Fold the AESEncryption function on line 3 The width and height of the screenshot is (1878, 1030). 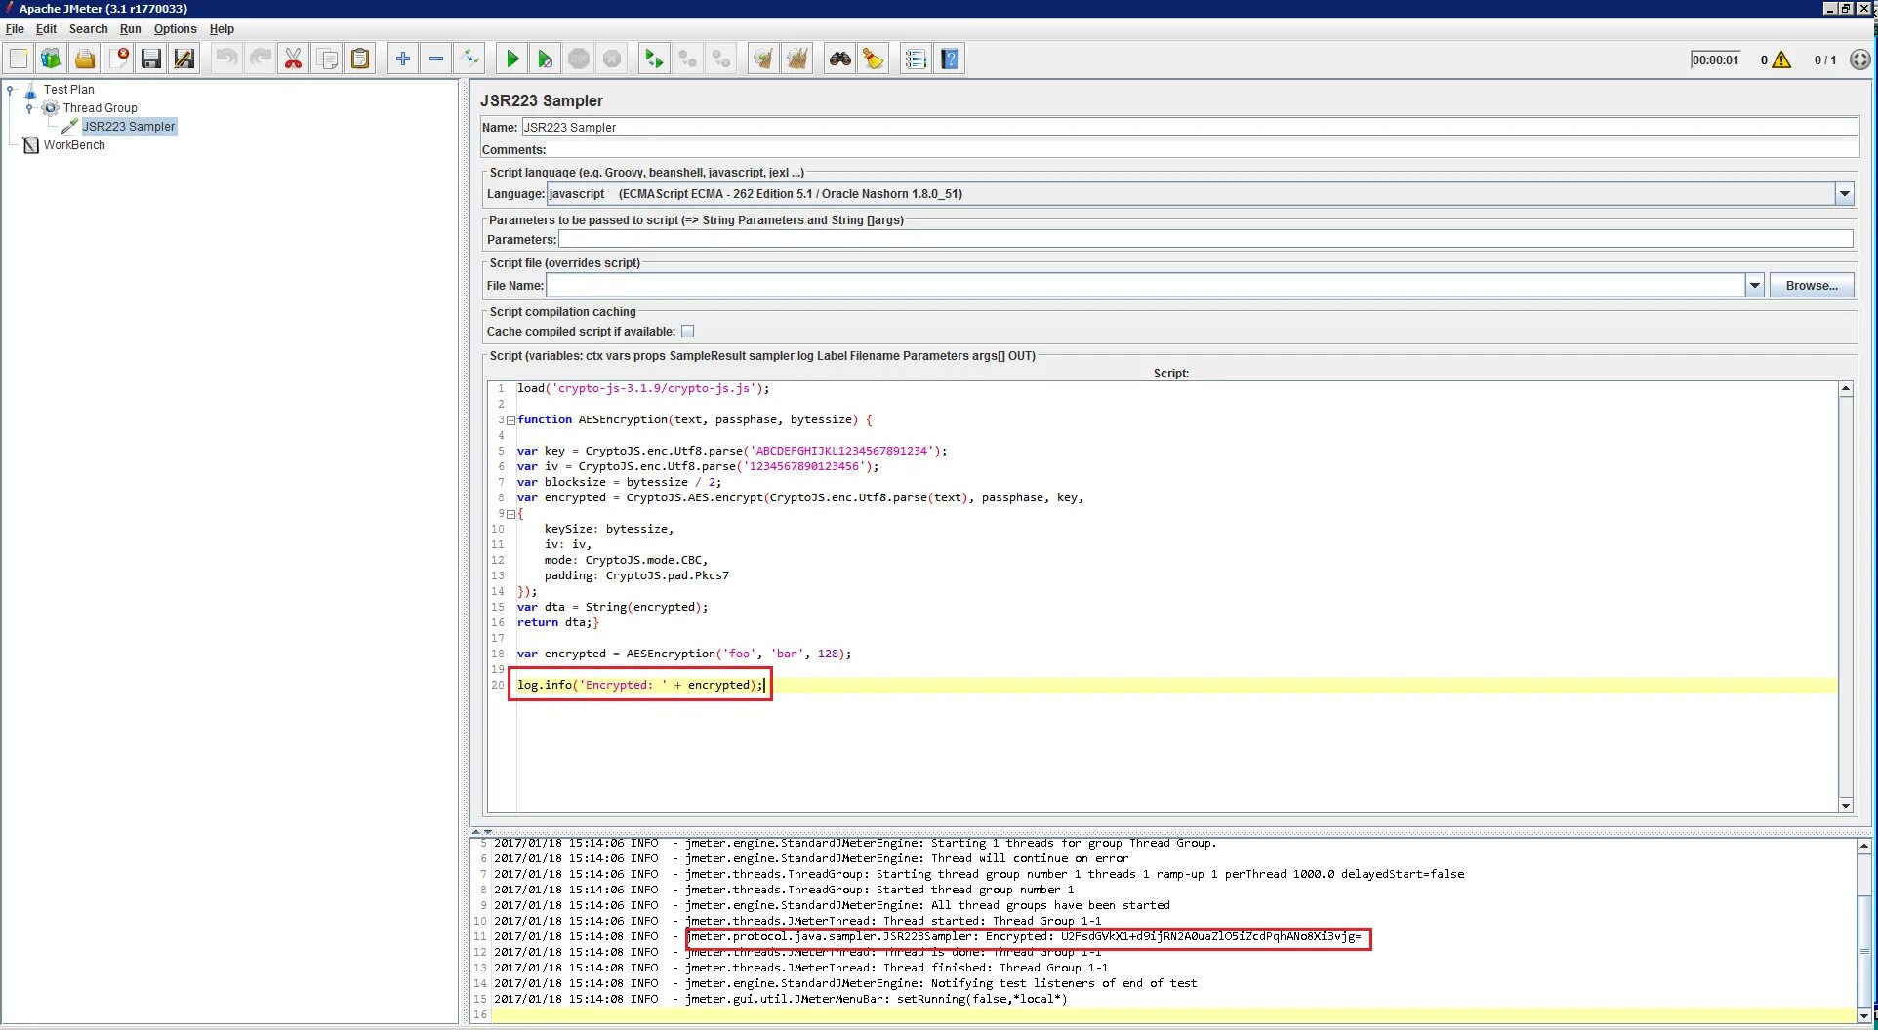click(x=510, y=420)
